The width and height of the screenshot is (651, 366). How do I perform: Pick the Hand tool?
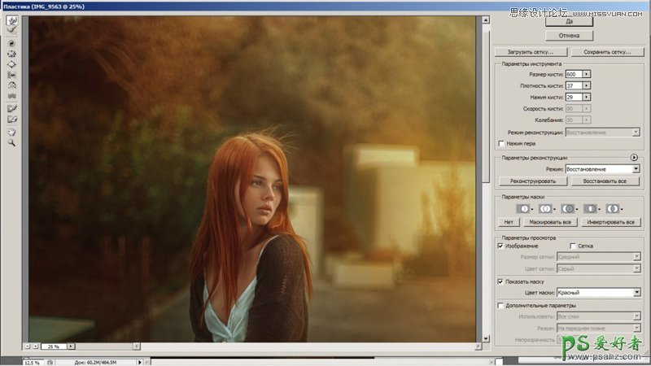click(12, 131)
